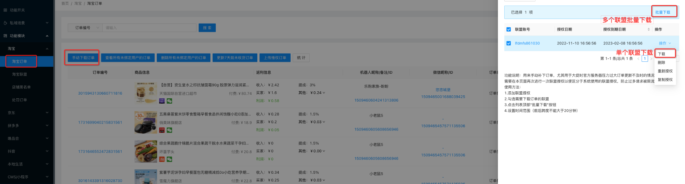Click the 手动下载订单 button
The image size is (685, 184).
click(83, 58)
